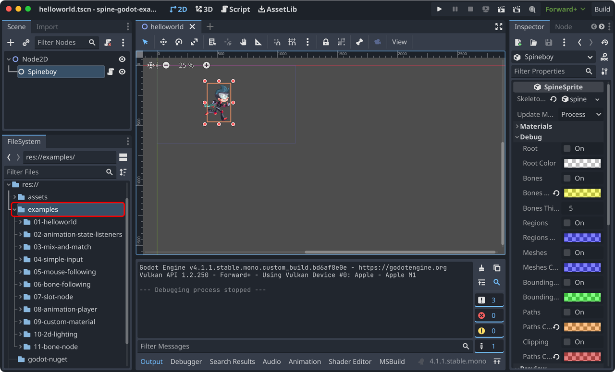Viewport: 615px width, 372px height.
Task: Open the Update Mode Process dropdown
Action: (x=581, y=114)
